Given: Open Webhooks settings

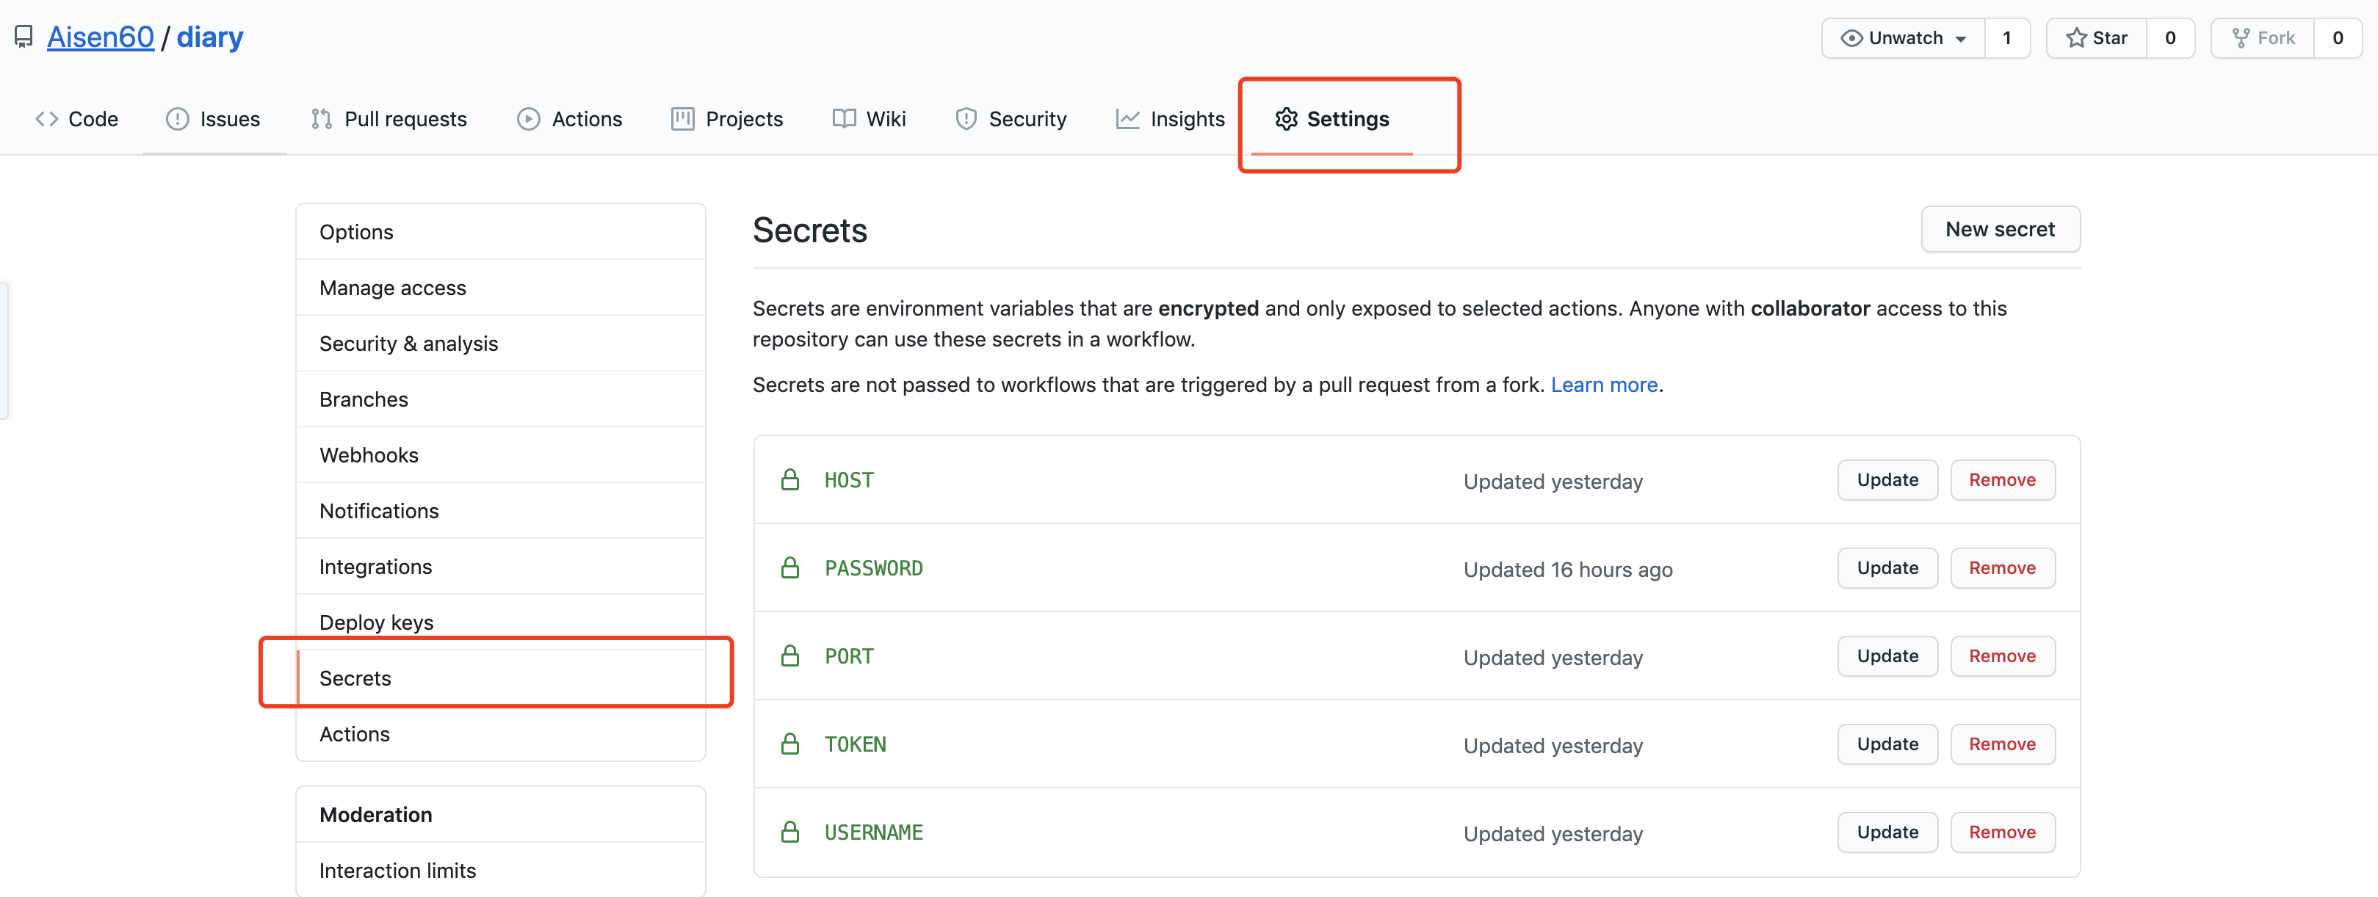Looking at the screenshot, I should tap(500, 455).
